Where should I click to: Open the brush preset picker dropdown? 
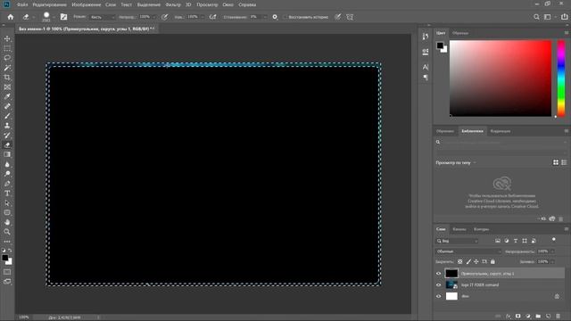click(54, 17)
